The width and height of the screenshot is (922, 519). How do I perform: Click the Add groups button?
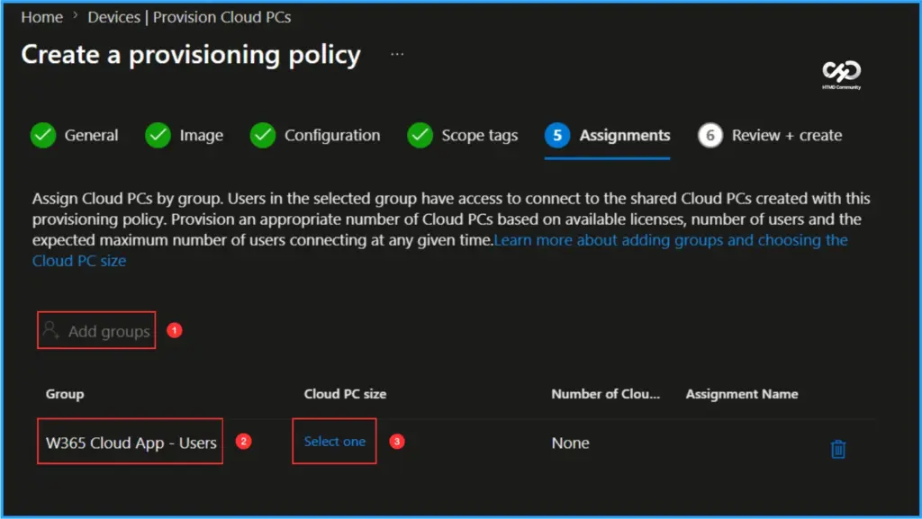tap(96, 330)
